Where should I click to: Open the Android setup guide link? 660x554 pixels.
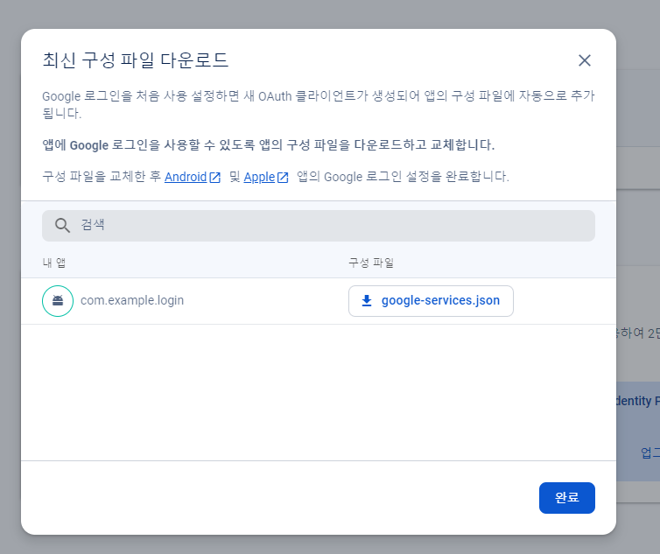point(186,177)
